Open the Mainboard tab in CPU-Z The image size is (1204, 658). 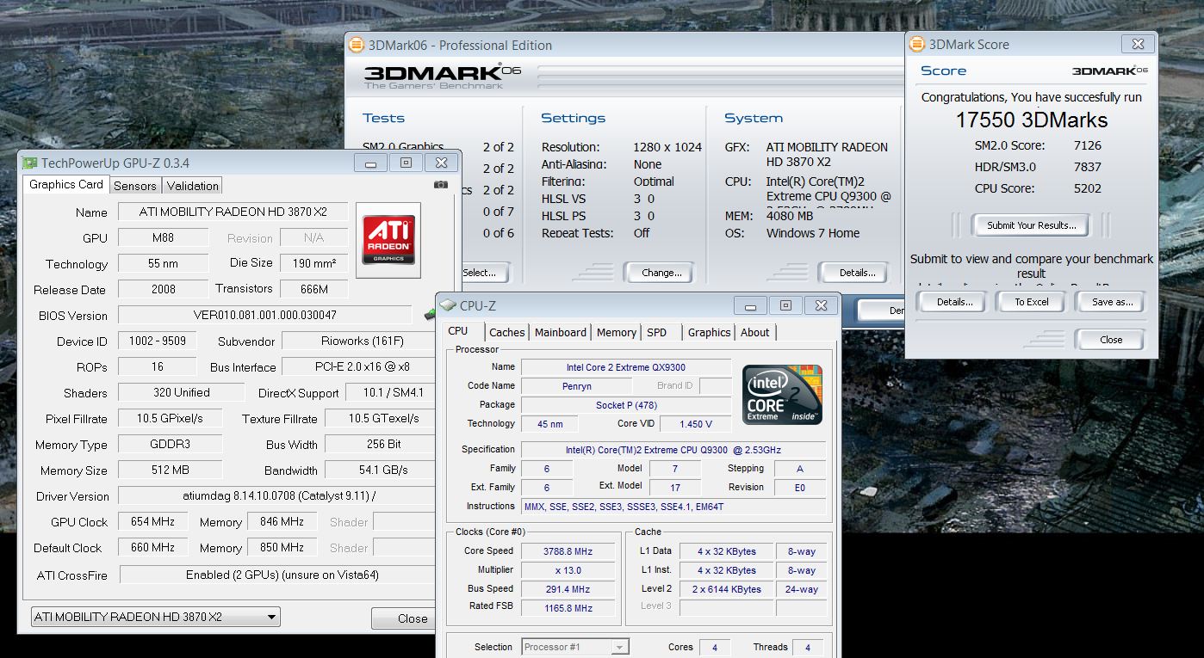(x=561, y=333)
